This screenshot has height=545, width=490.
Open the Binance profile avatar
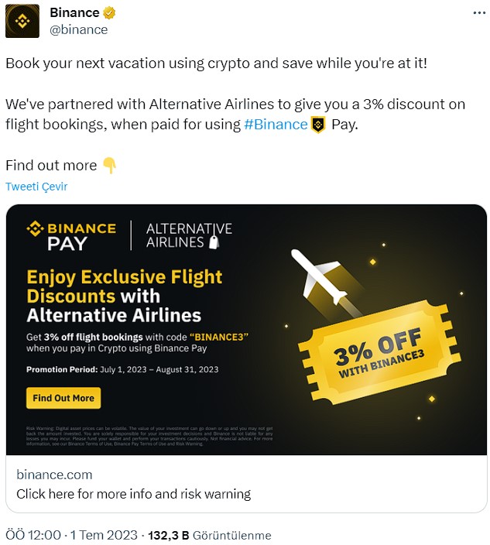pos(22,21)
